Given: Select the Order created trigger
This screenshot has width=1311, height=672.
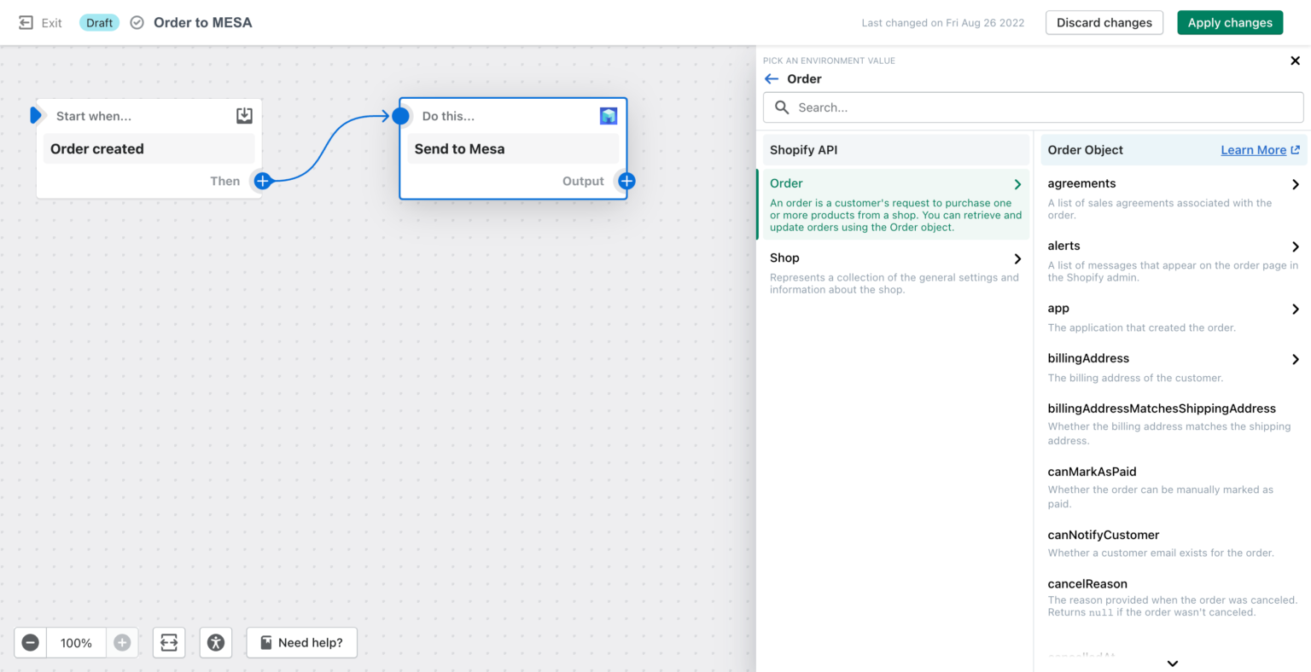Looking at the screenshot, I should (x=149, y=148).
